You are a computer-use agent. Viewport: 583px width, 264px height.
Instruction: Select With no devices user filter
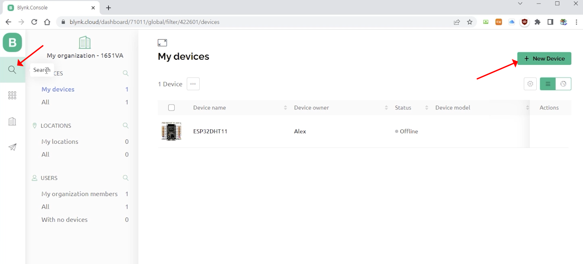pos(64,220)
